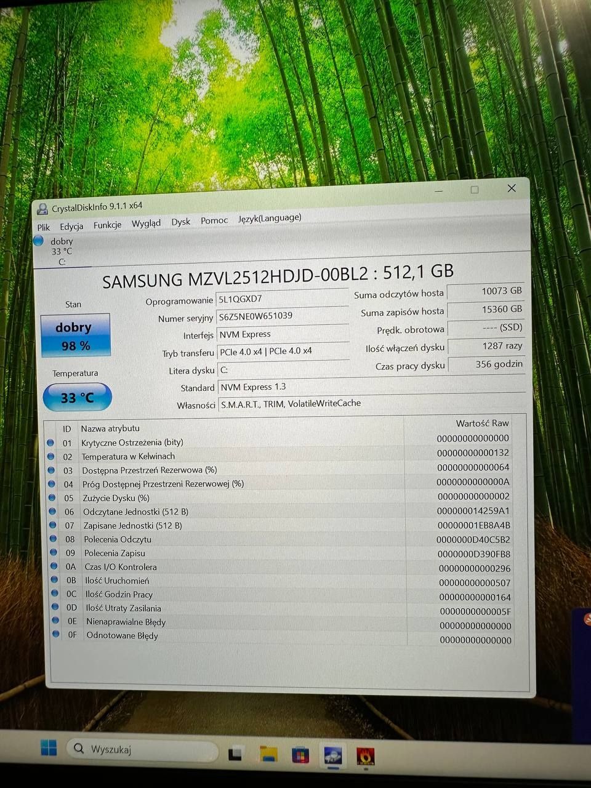591x788 pixels.
Task: Select row 0F Odnotowane Błędy
Action: (x=283, y=638)
